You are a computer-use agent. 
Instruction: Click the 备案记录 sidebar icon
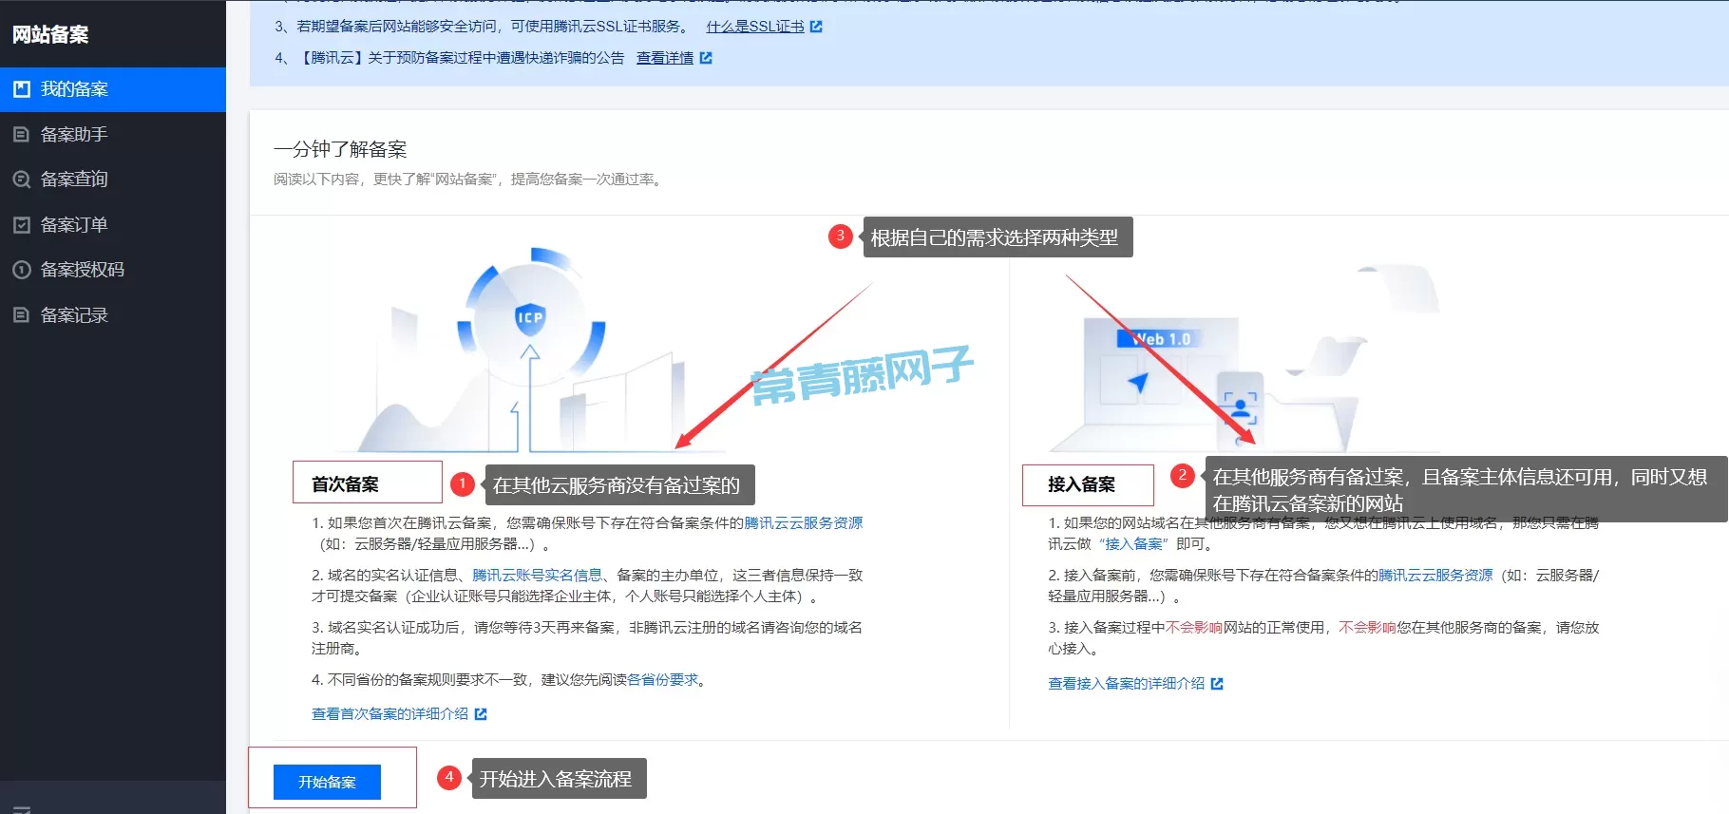point(21,315)
